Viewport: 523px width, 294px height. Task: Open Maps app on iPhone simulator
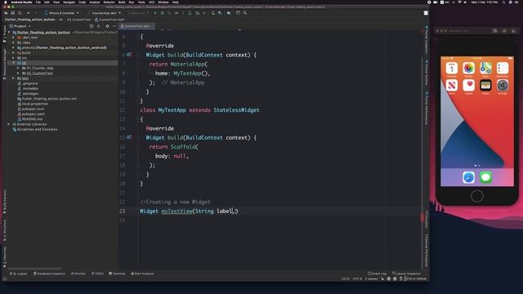(x=485, y=69)
